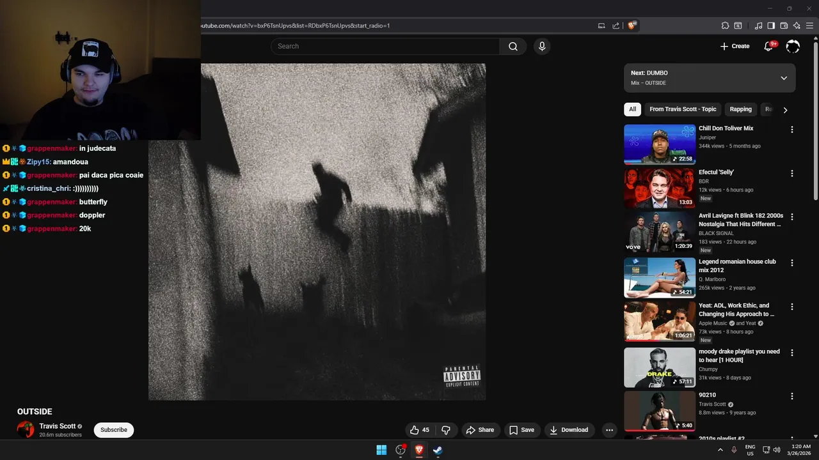Open the Brave Leo AI sparkle icon
Image resolution: width=819 pixels, height=460 pixels.
[x=797, y=26]
